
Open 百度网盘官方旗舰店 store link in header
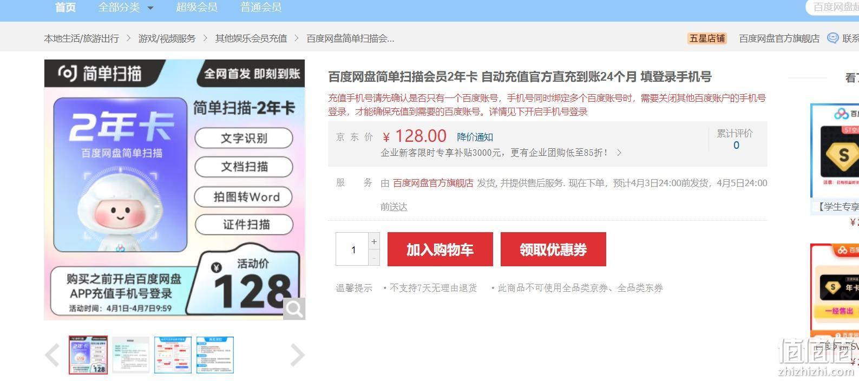click(x=779, y=38)
